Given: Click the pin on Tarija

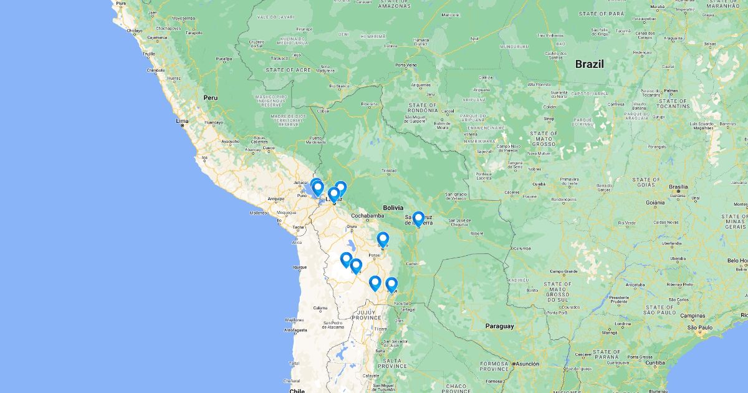Looking at the screenshot, I should click(x=391, y=284).
